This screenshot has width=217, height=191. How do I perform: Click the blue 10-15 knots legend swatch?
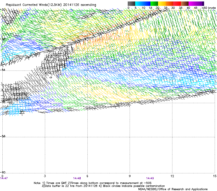(147, 4)
